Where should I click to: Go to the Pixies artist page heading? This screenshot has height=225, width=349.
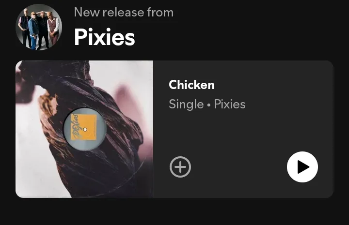(x=104, y=37)
